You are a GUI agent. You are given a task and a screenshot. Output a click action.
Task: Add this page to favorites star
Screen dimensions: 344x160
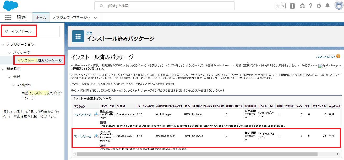click(x=277, y=6)
